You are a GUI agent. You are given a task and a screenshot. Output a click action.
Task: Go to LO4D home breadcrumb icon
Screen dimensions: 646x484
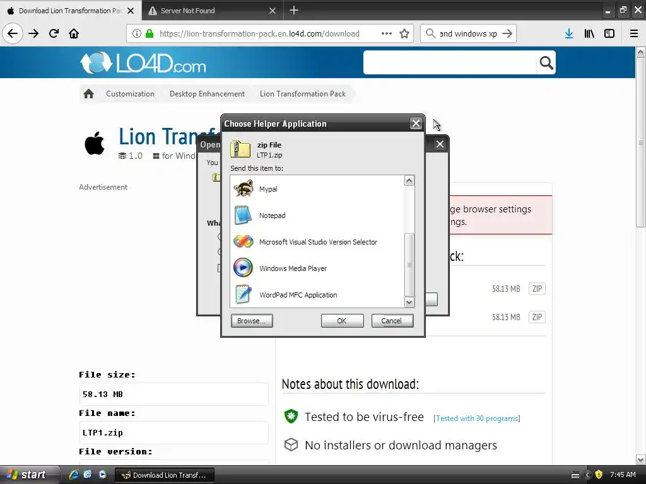coord(88,94)
